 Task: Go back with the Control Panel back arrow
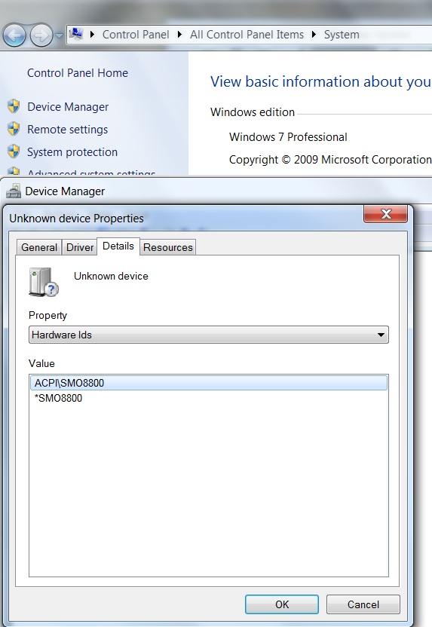tap(14, 35)
